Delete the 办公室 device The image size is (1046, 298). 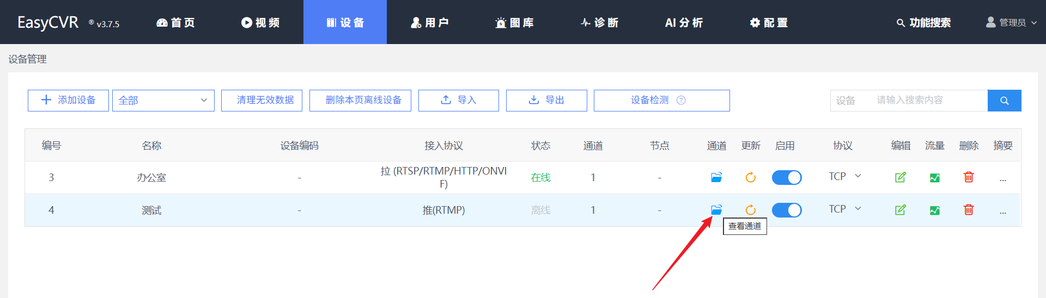969,177
